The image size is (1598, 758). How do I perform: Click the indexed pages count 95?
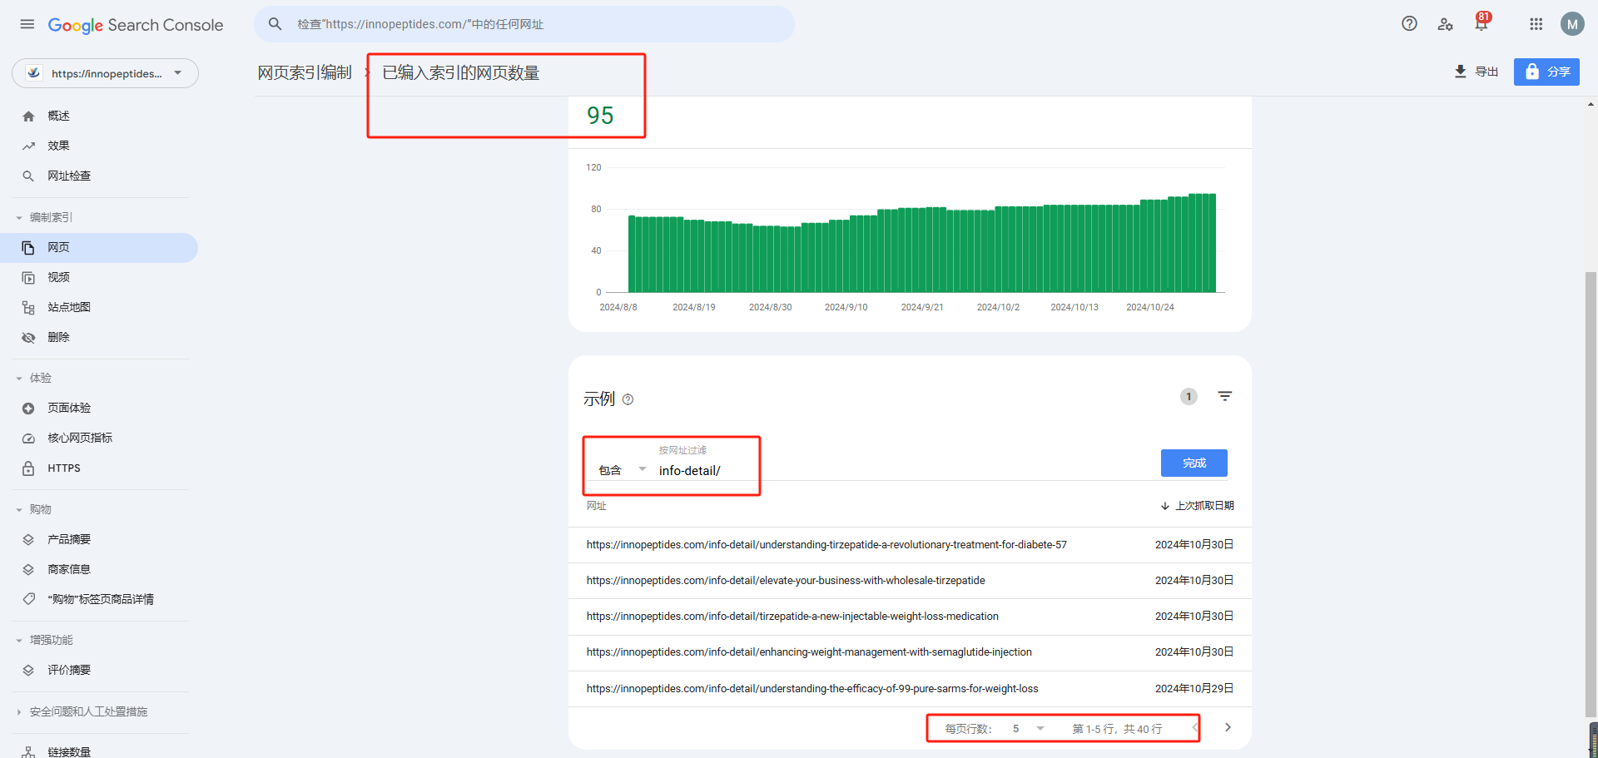click(x=600, y=116)
